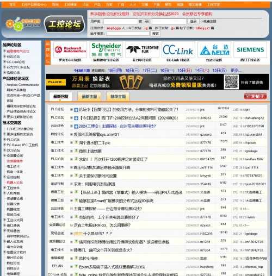The height and width of the screenshot is (276, 272).
Task: Click pinned arrow icon beside 2024工博会 thread
Action: (76, 126)
